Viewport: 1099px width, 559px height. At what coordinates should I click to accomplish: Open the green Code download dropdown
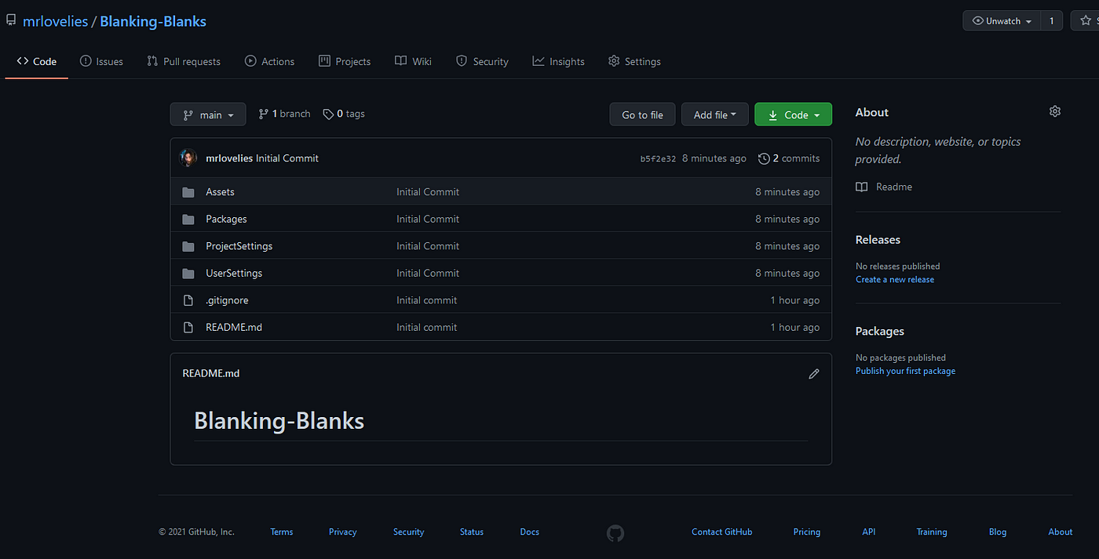tap(793, 114)
